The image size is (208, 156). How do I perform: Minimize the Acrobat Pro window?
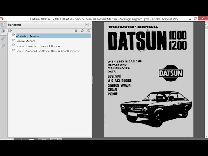190,19
